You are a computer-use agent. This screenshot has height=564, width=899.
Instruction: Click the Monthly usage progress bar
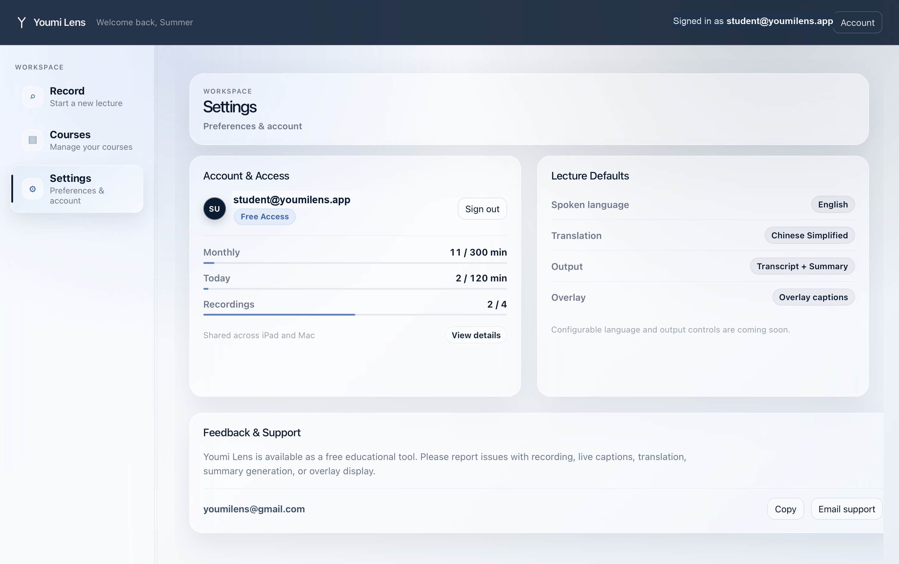pos(355,263)
